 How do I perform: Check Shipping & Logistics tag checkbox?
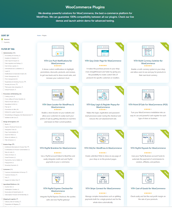(2, 199)
